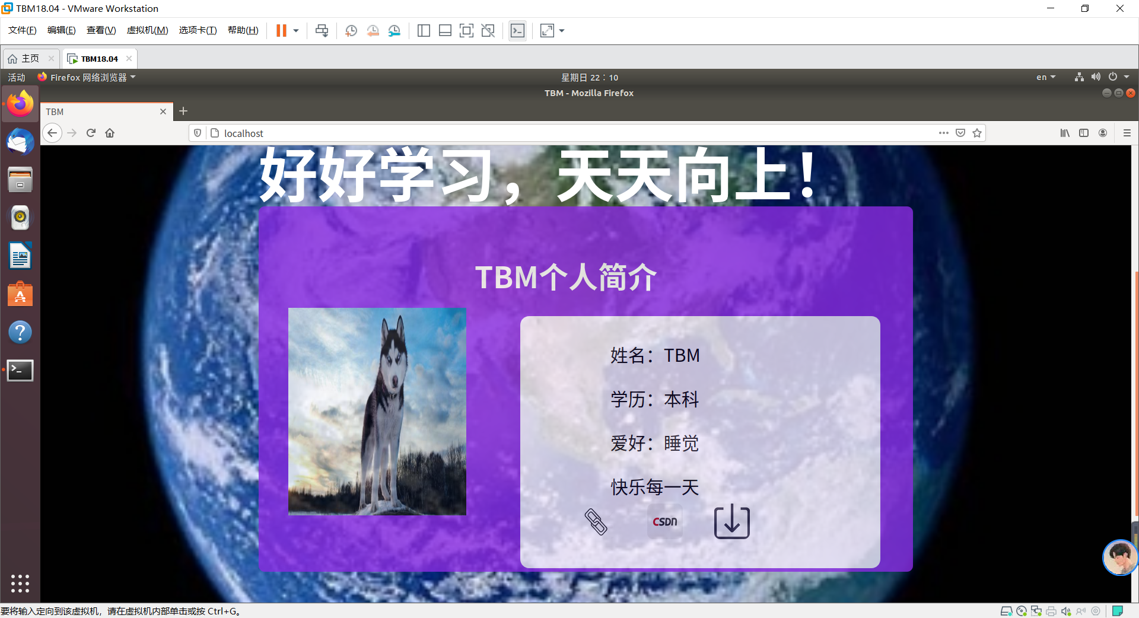
Task: Click the Ubuntu network status icon
Action: click(1079, 77)
